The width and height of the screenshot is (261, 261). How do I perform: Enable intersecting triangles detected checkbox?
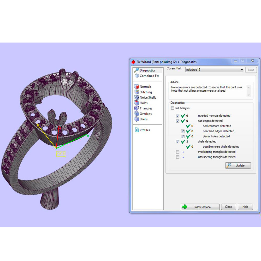(x=178, y=157)
